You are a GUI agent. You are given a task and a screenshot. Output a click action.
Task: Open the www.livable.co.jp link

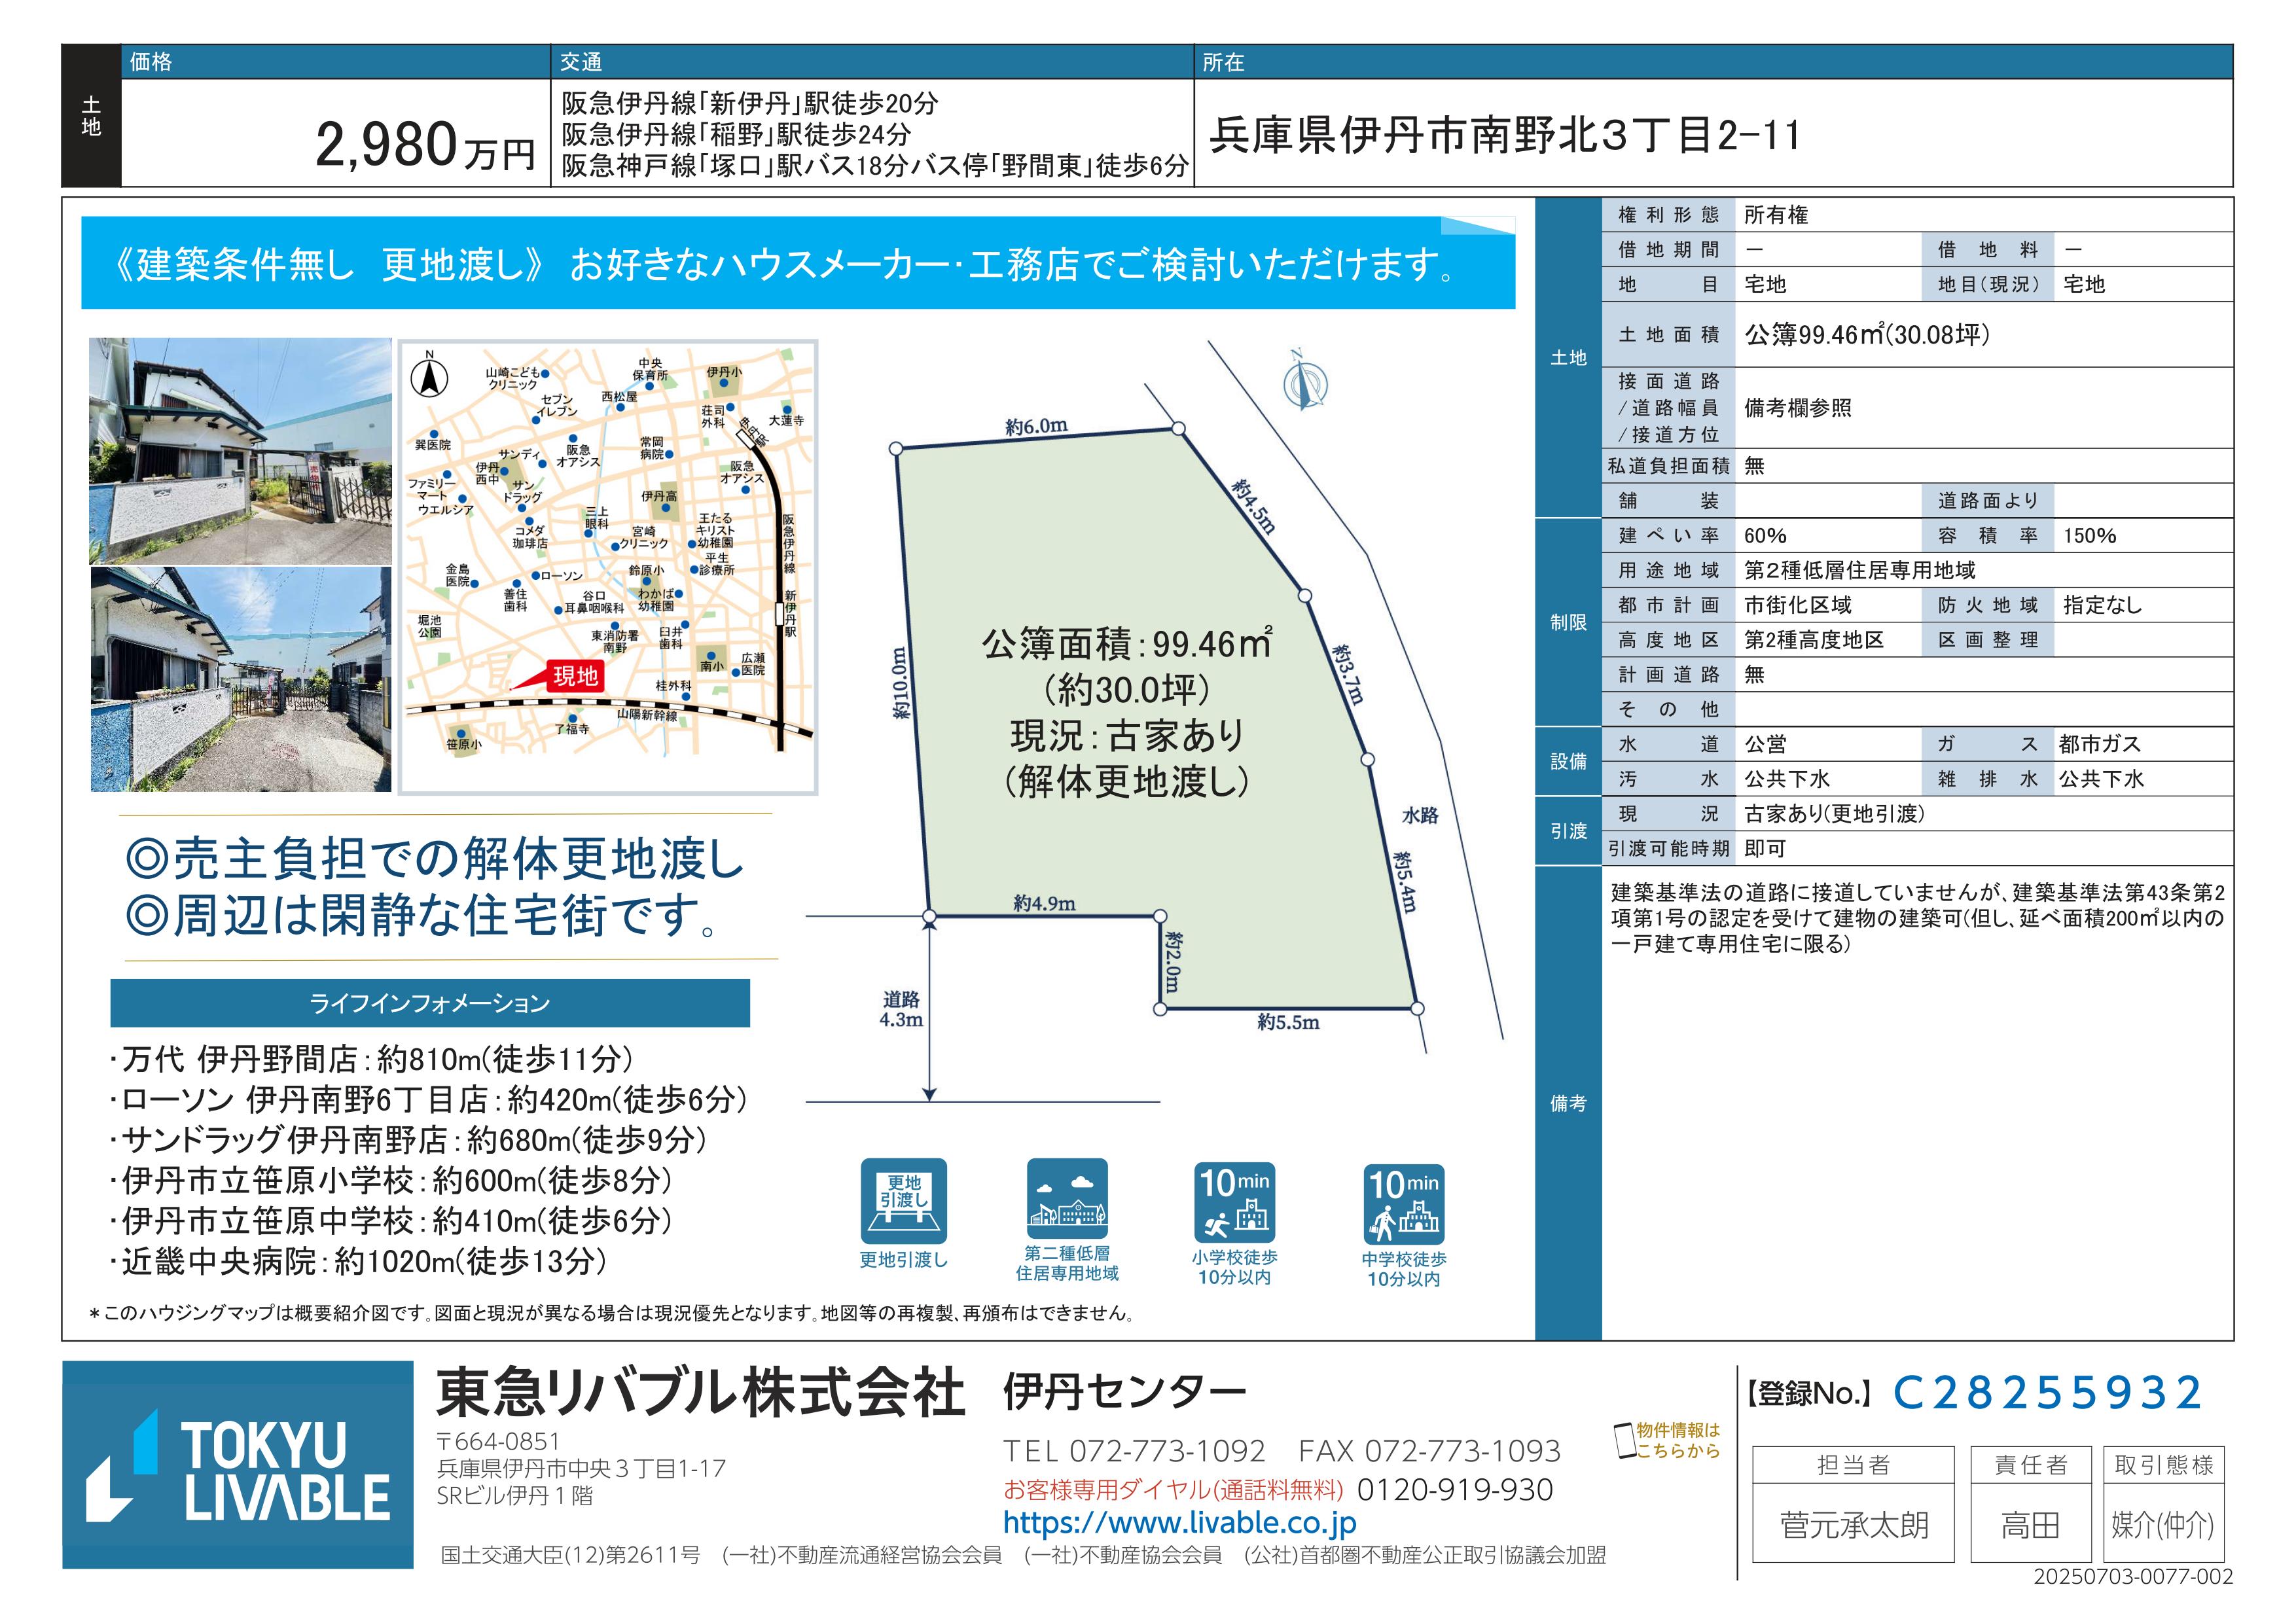1179,1523
